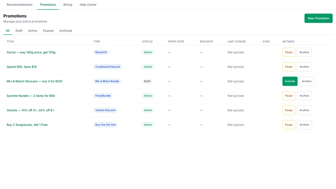336x189 pixels.
Task: Open Volume 10% off promotion
Action: (x=30, y=110)
